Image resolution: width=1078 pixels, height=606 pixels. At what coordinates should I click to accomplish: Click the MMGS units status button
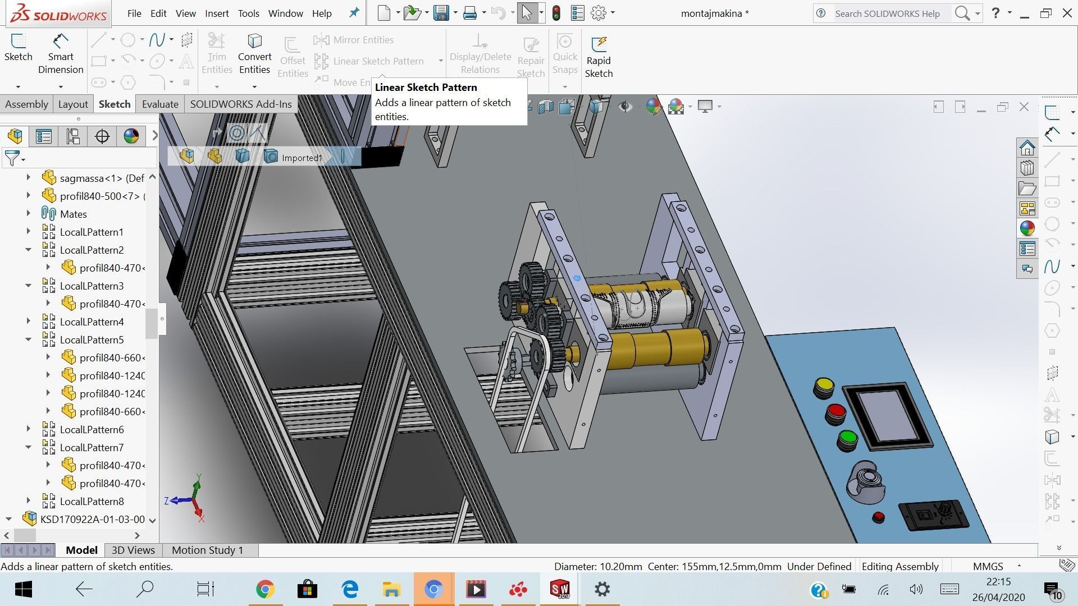[988, 566]
